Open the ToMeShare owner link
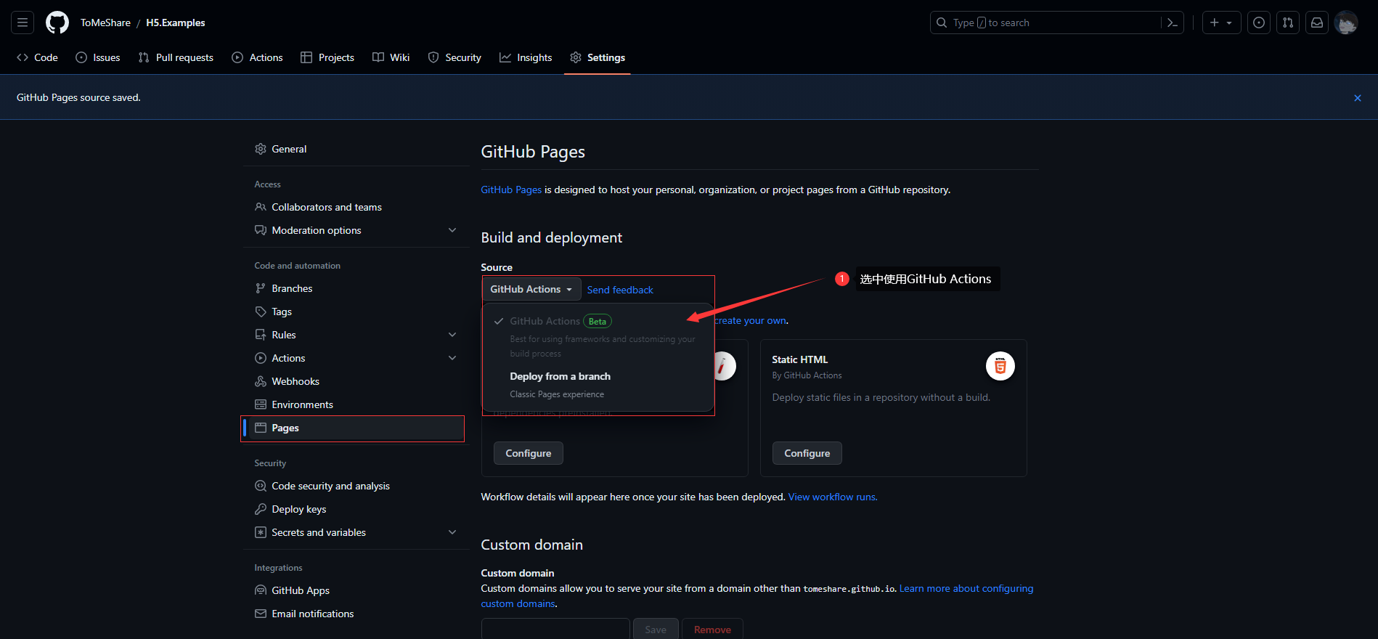 pos(105,23)
